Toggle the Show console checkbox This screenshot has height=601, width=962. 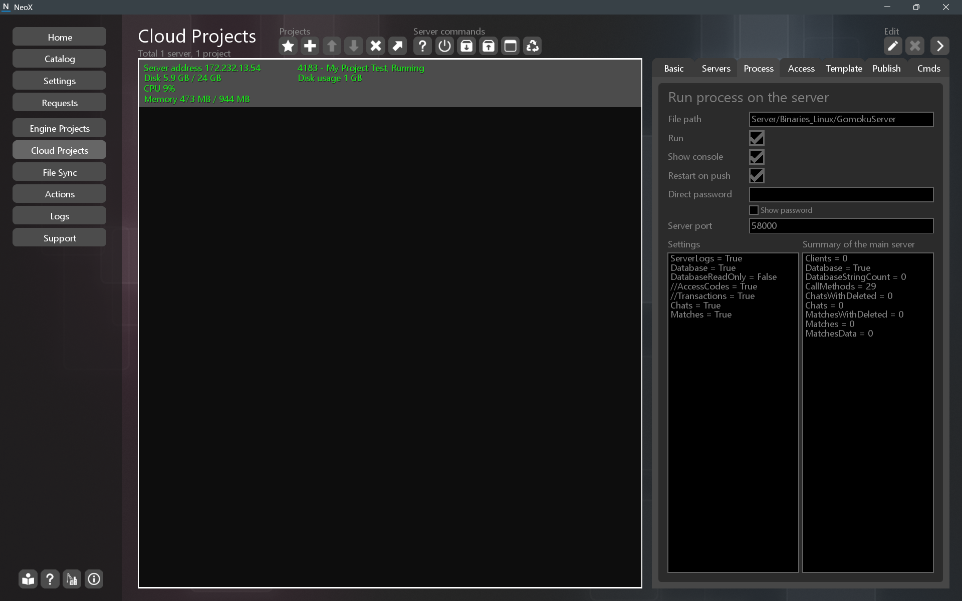click(757, 157)
